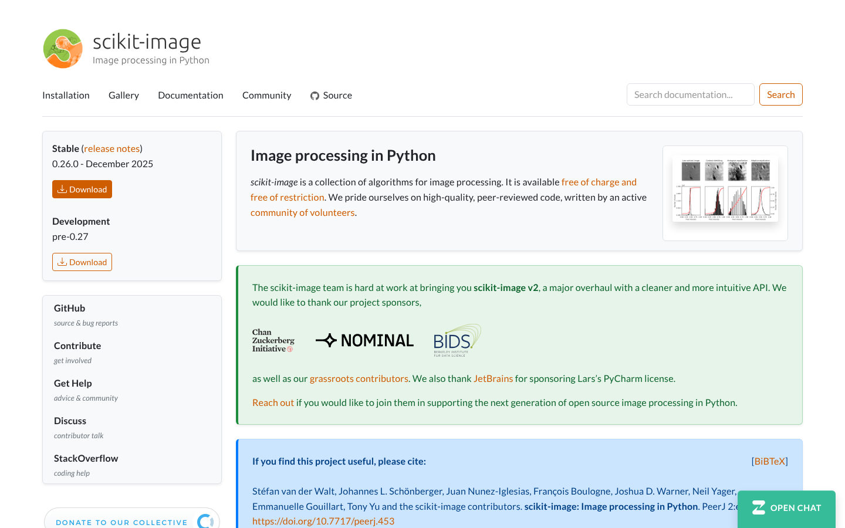Image resolution: width=845 pixels, height=528 pixels.
Task: Click the 'Image processing in Python' heading
Action: pyautogui.click(x=343, y=155)
